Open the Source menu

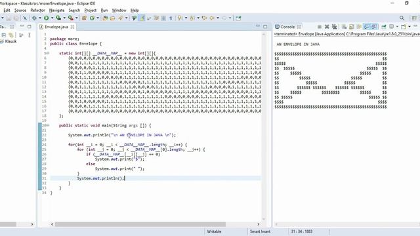coord(20,10)
